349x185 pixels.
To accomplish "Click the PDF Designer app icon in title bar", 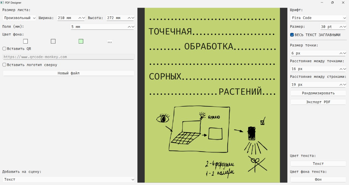I will coord(2,2).
